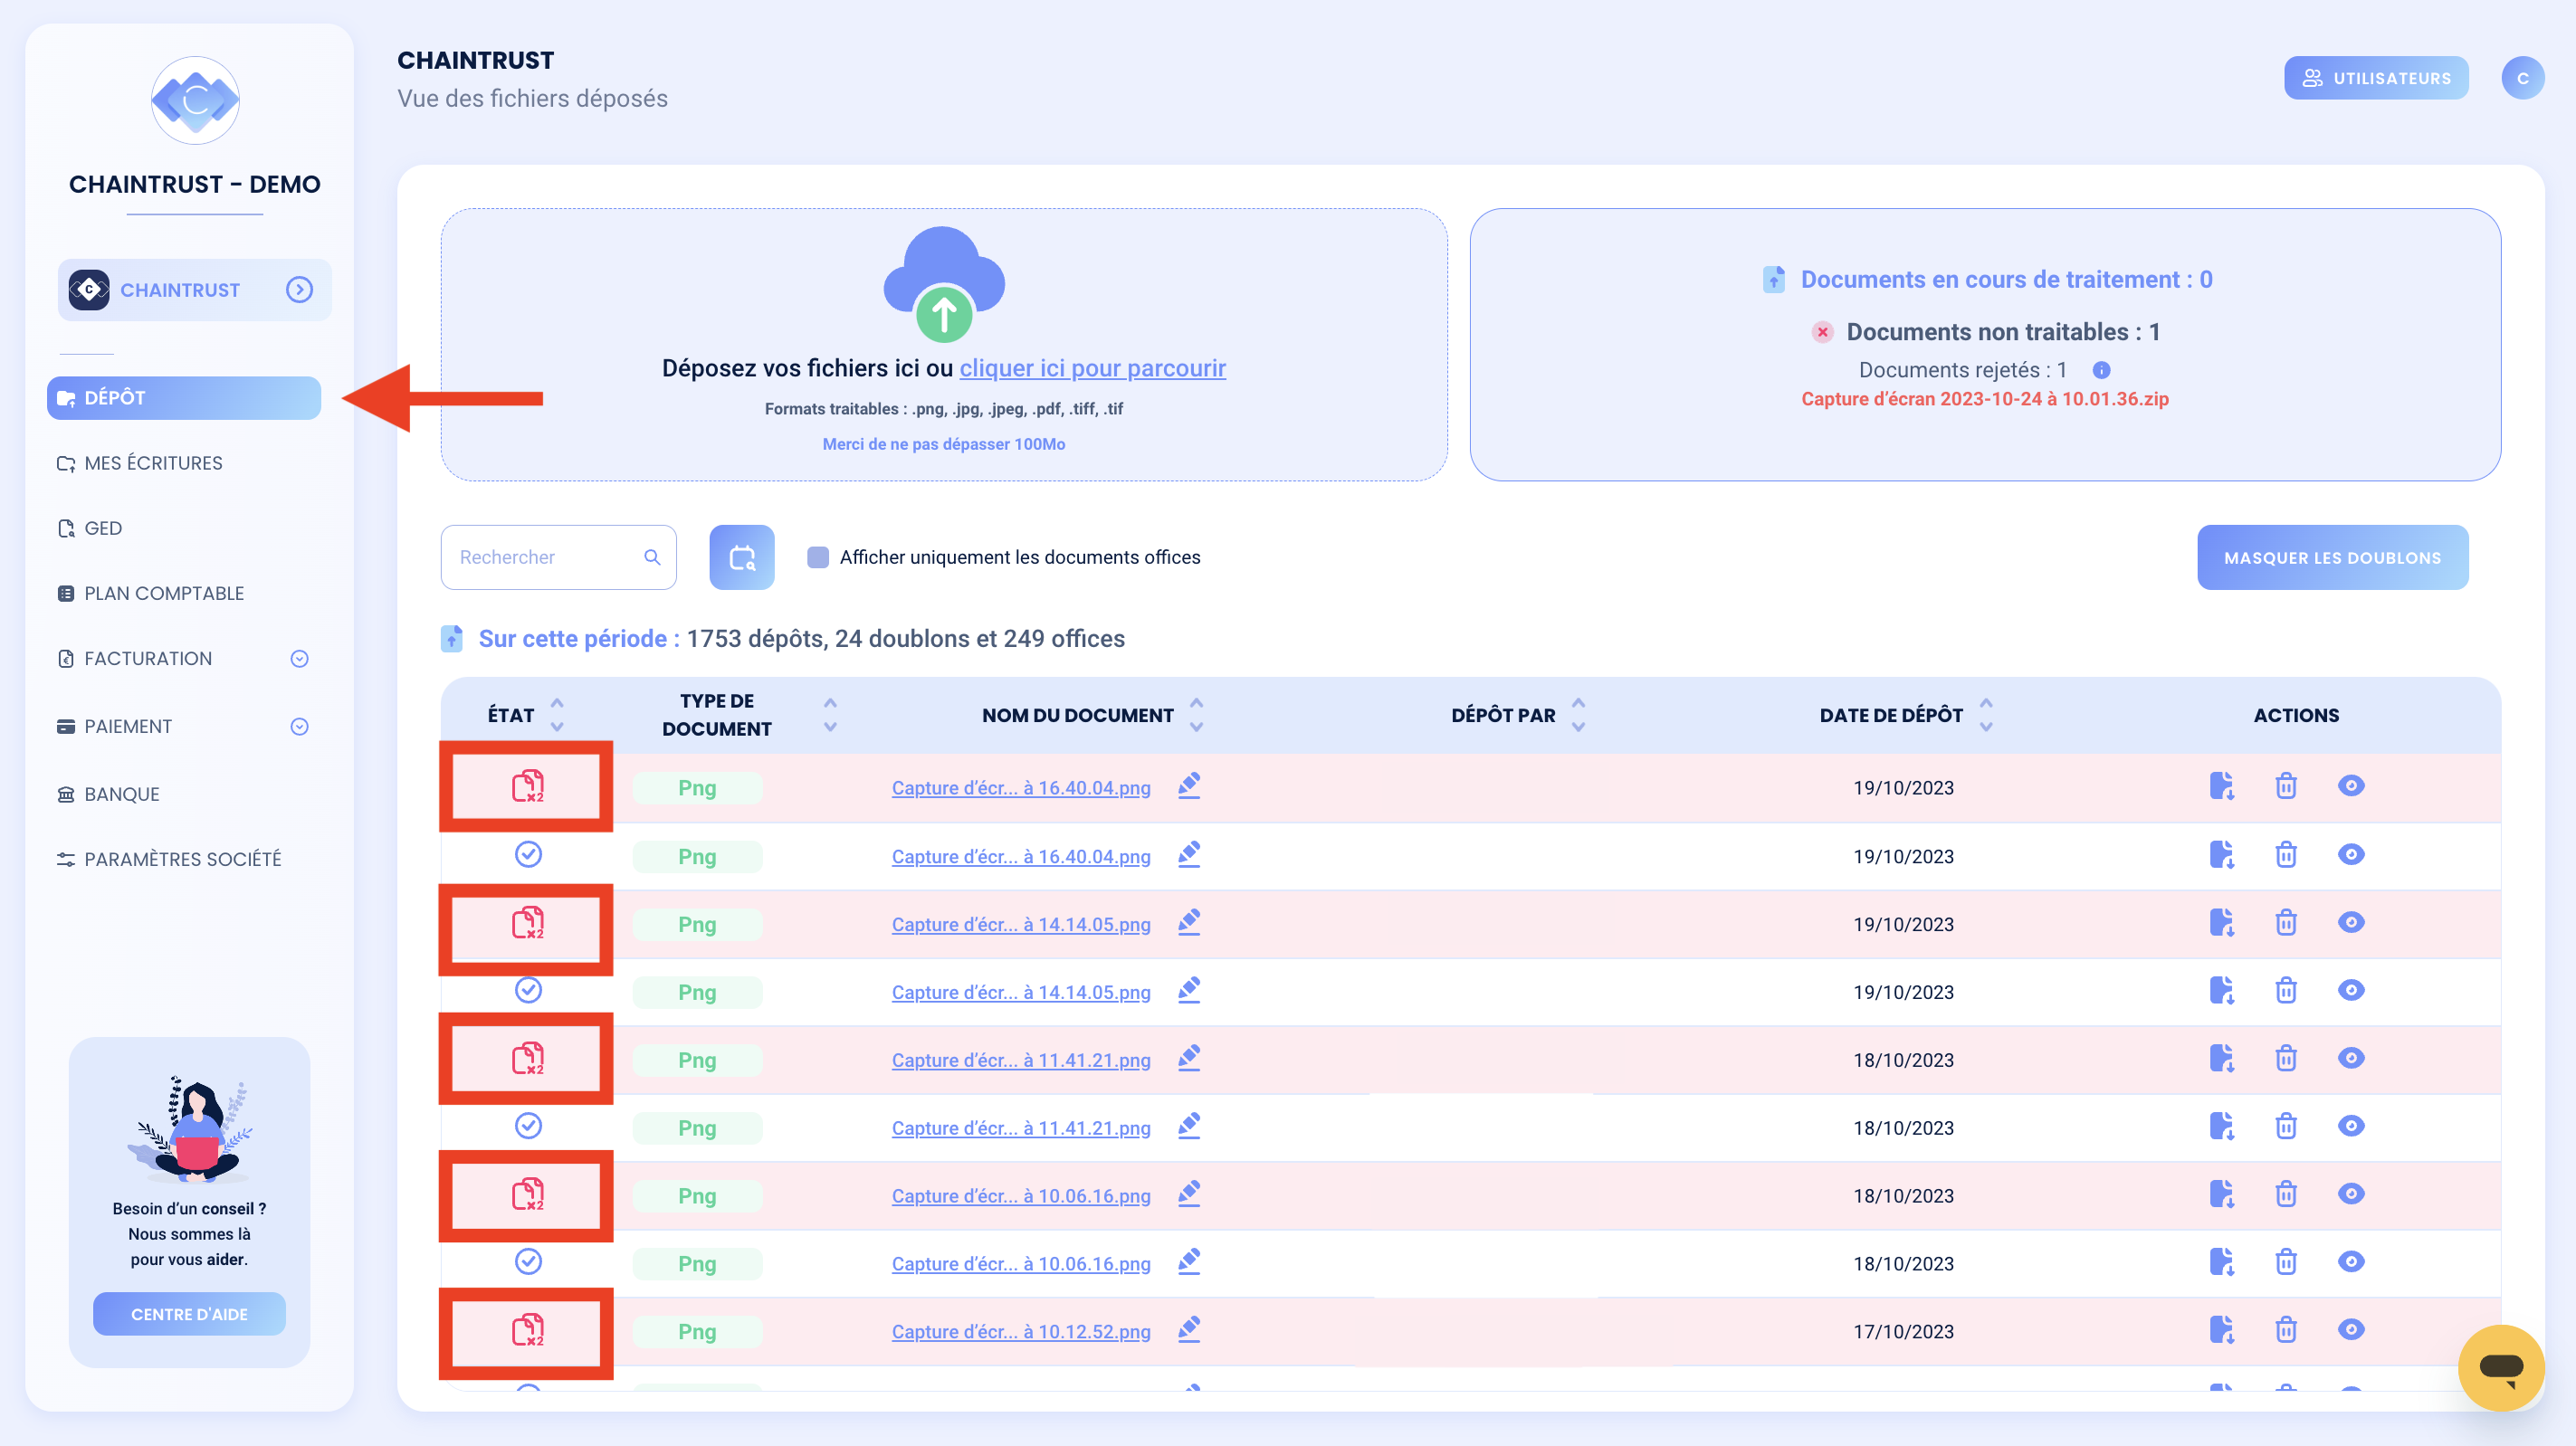Click duplicate state icon for 10.12.52 row

click(527, 1331)
